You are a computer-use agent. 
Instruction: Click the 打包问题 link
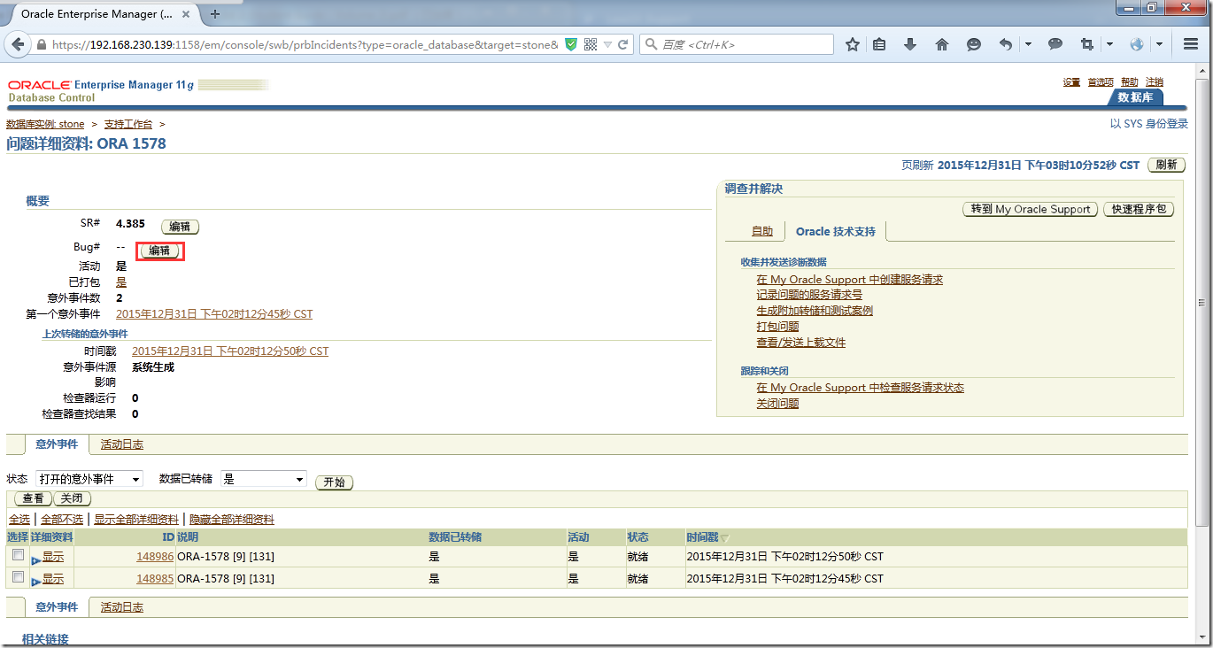point(777,327)
